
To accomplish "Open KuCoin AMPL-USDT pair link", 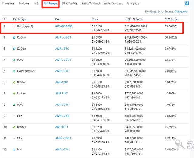I will pyautogui.click(x=63, y=37).
